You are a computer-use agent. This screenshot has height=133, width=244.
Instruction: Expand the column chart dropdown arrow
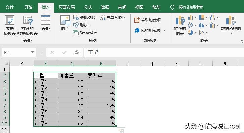point(195,17)
